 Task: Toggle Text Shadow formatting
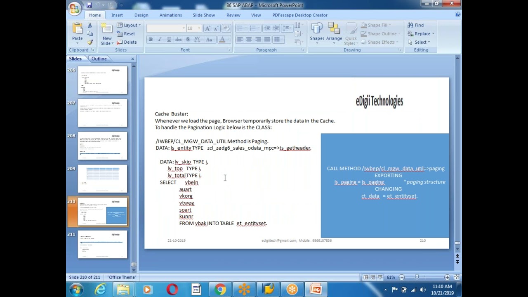pos(188,40)
